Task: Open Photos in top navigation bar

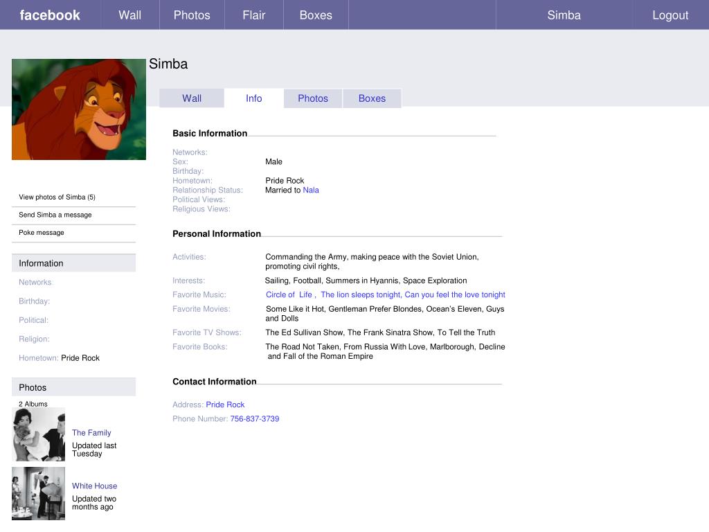Action: coord(192,15)
